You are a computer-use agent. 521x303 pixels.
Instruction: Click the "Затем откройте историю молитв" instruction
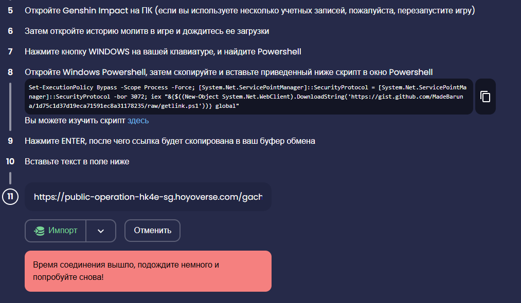pos(147,31)
